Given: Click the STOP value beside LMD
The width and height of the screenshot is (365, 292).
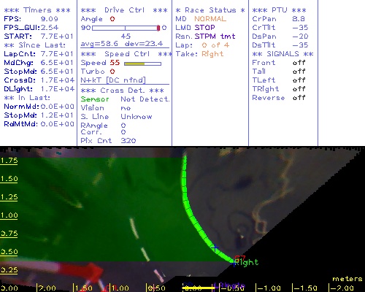Looking at the screenshot, I should point(204,28).
